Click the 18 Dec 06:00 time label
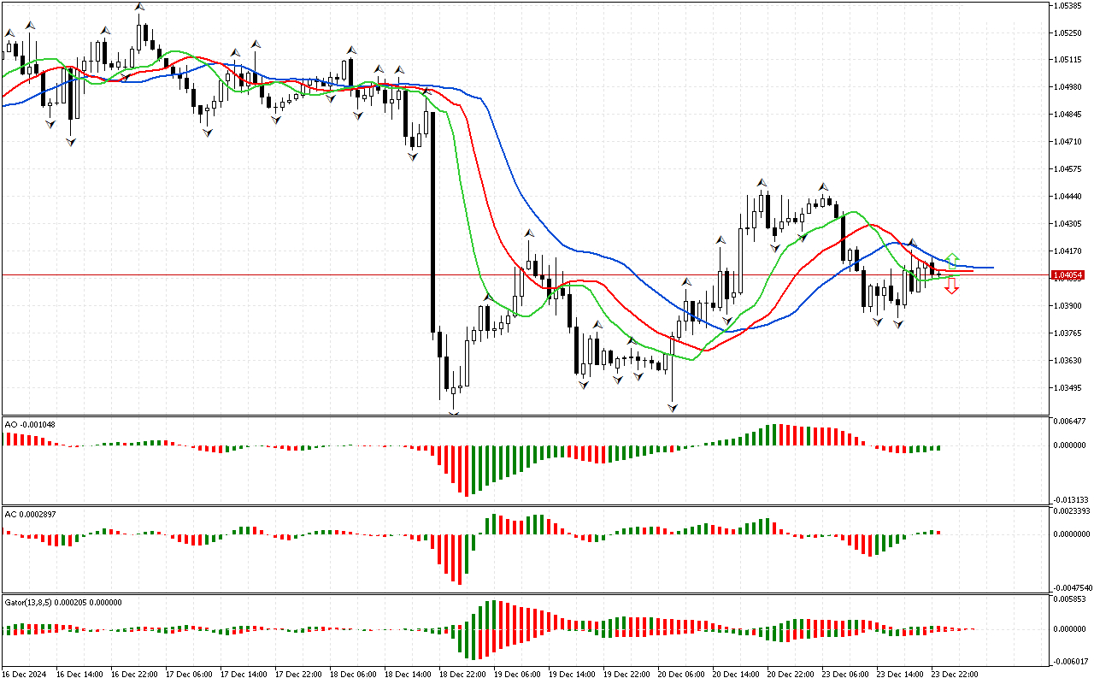The width and height of the screenshot is (1094, 684). 354,675
